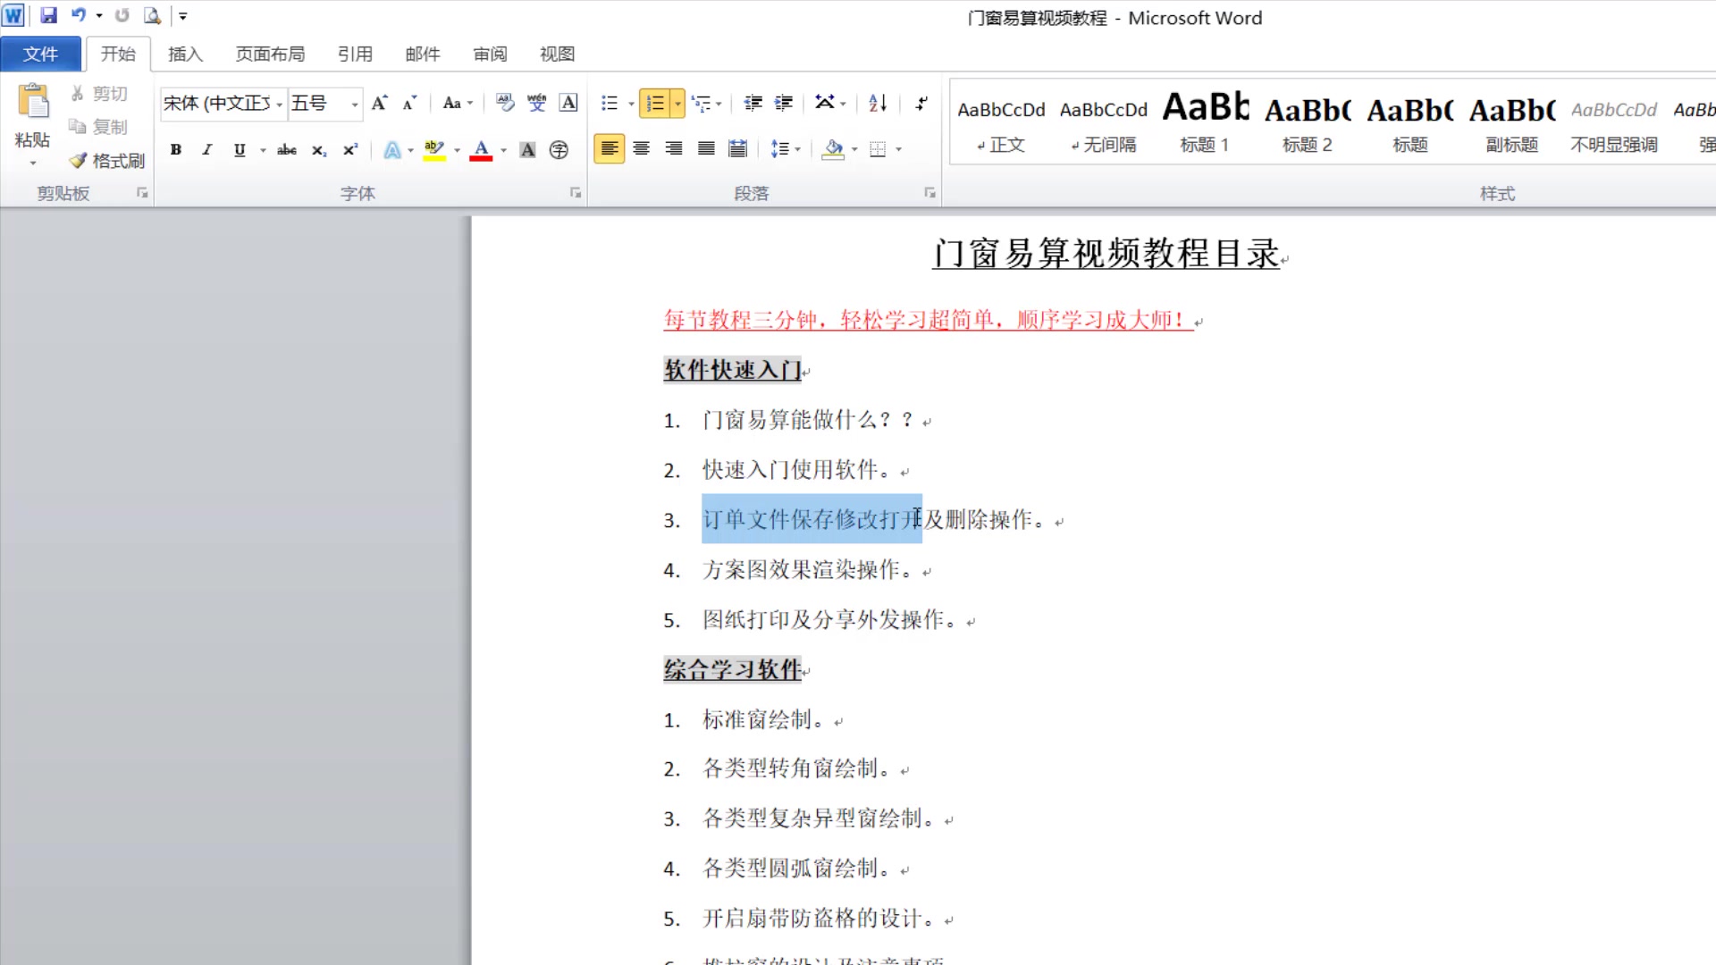The height and width of the screenshot is (965, 1716).
Task: Toggle justified alignment
Action: tap(705, 148)
